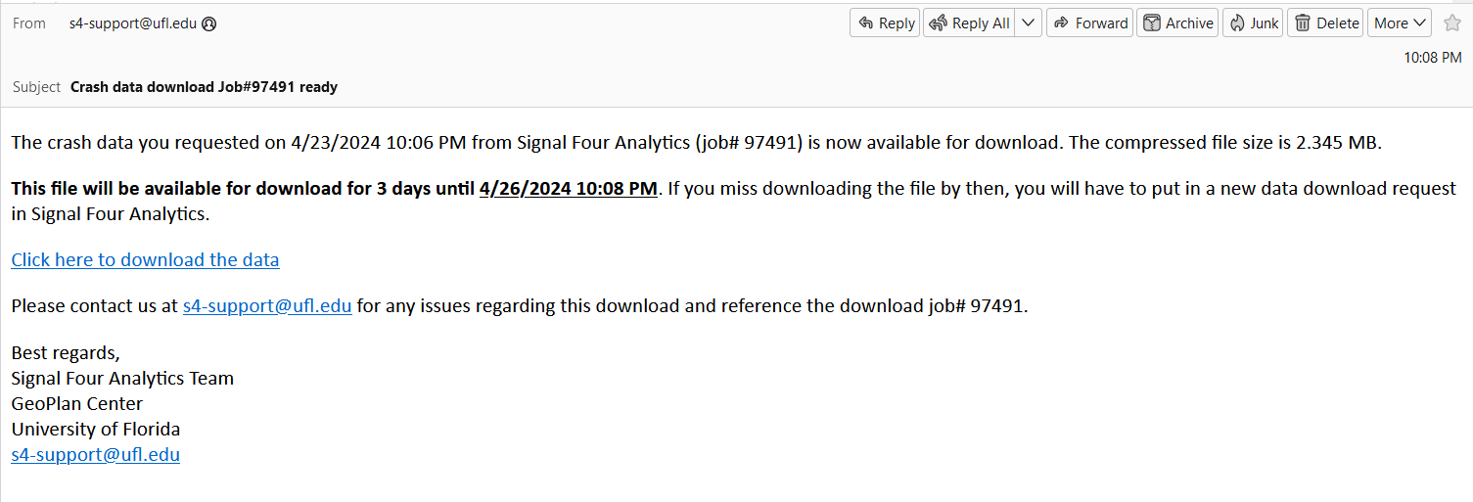1473x502 pixels.
Task: Open the More actions dropdown
Action: (x=1400, y=23)
